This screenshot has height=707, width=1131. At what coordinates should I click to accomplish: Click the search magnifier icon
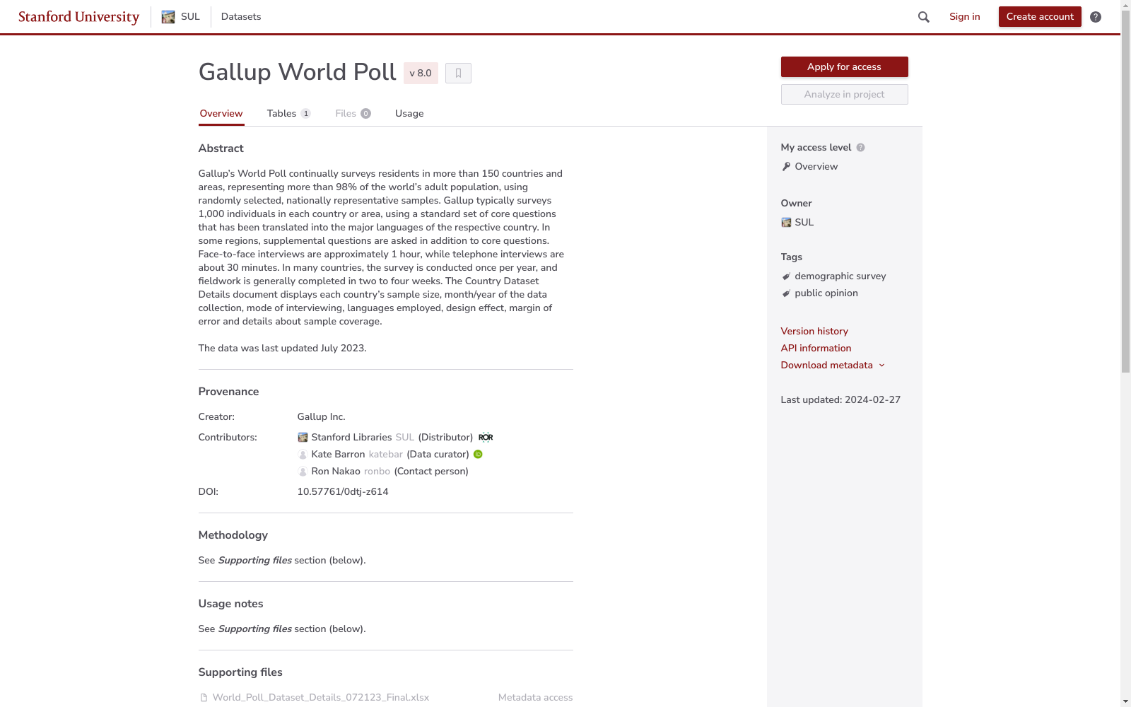tap(923, 17)
